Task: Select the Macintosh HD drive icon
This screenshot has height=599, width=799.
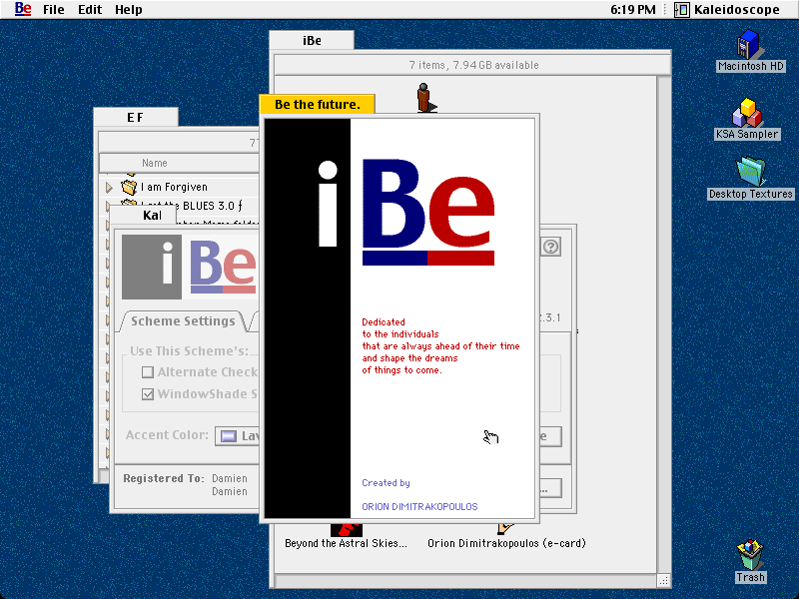Action: pyautogui.click(x=750, y=44)
